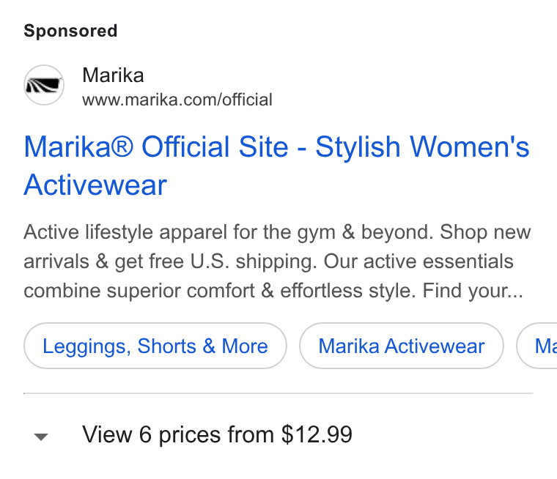This screenshot has height=479, width=557.
Task: Click the word "Activewear" in the headline
Action: click(x=95, y=185)
